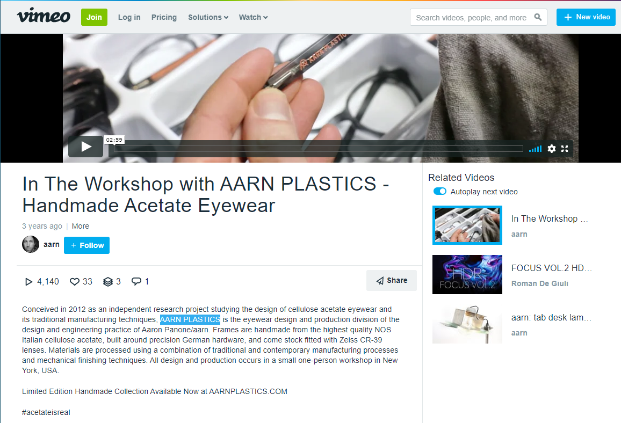Play the video with play button

point(86,147)
